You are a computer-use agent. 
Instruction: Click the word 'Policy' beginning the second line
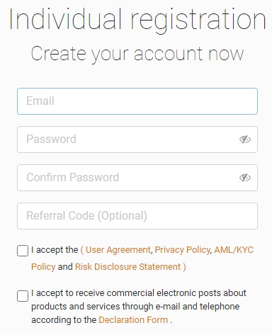click(x=43, y=267)
